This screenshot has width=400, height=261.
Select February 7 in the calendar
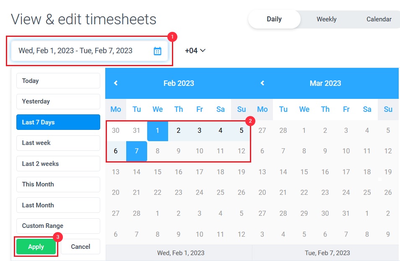point(137,151)
